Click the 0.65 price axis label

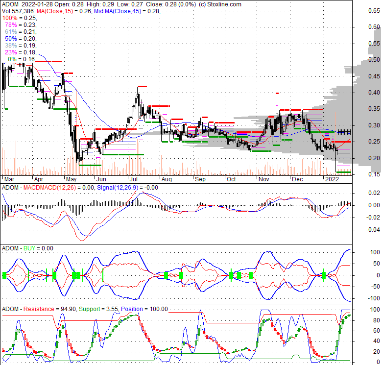(x=374, y=11)
